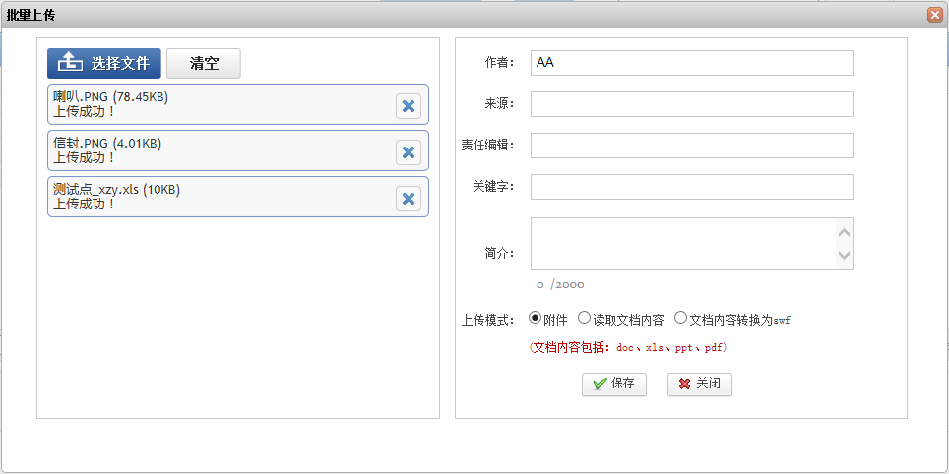The height and width of the screenshot is (474, 949).
Task: Click the 保存 save button
Action: click(x=613, y=385)
